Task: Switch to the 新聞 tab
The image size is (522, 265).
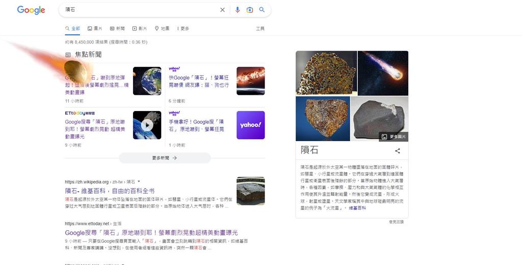Action: click(117, 29)
